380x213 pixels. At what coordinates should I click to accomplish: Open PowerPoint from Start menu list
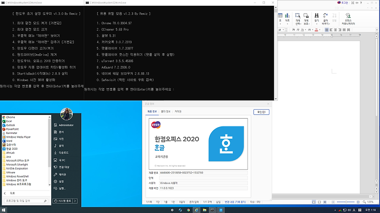pyautogui.click(x=11, y=129)
